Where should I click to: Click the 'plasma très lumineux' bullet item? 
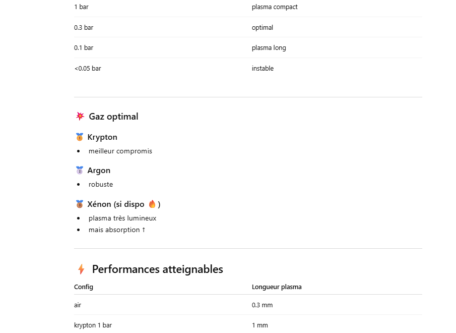[122, 218]
